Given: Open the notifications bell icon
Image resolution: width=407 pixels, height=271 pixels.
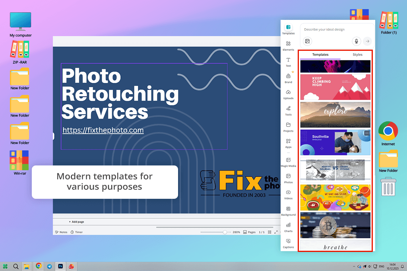Looking at the screenshot, I should pyautogui.click(x=402, y=266).
